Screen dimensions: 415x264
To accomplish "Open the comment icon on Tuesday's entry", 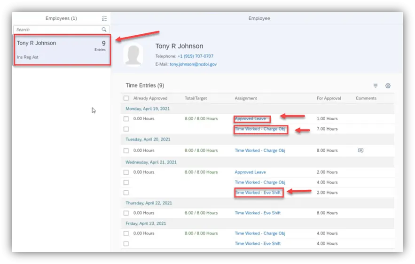I will click(x=360, y=151).
